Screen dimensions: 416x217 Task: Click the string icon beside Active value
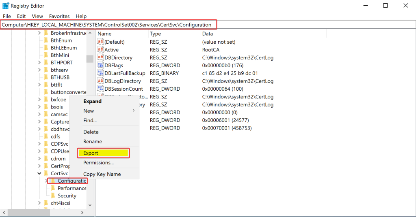pyautogui.click(x=101, y=50)
